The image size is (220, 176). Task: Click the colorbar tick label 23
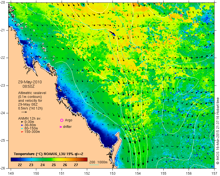coord(31,165)
